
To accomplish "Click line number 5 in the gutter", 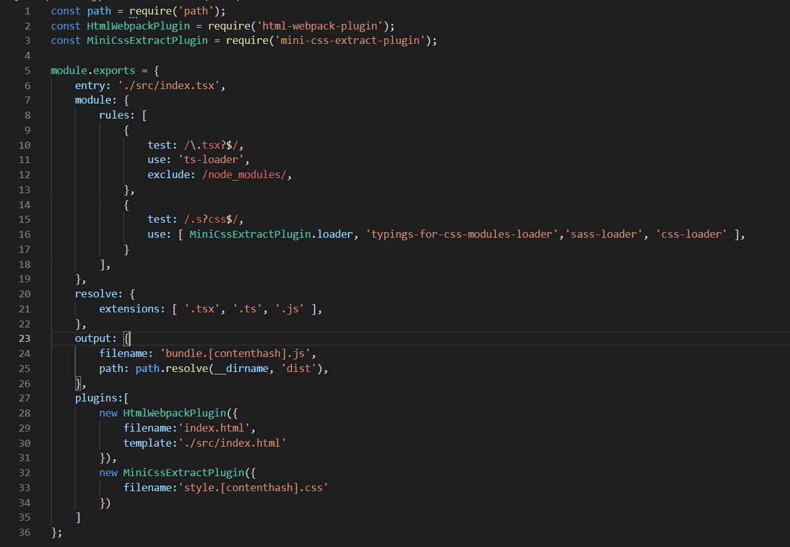I will (28, 72).
